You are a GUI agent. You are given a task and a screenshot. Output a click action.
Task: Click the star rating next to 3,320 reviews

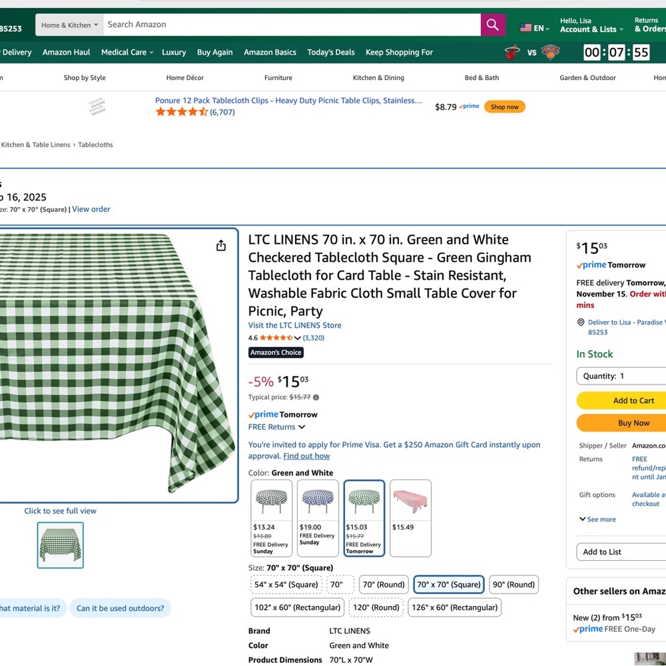click(274, 338)
